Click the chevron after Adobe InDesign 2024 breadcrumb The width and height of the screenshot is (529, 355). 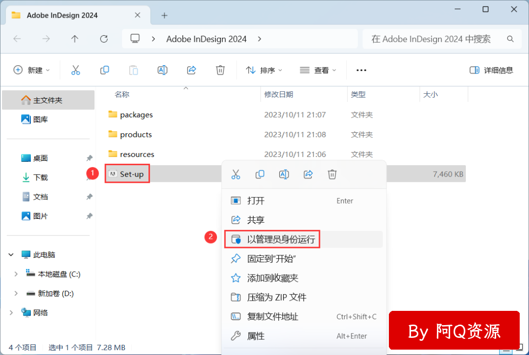click(260, 39)
